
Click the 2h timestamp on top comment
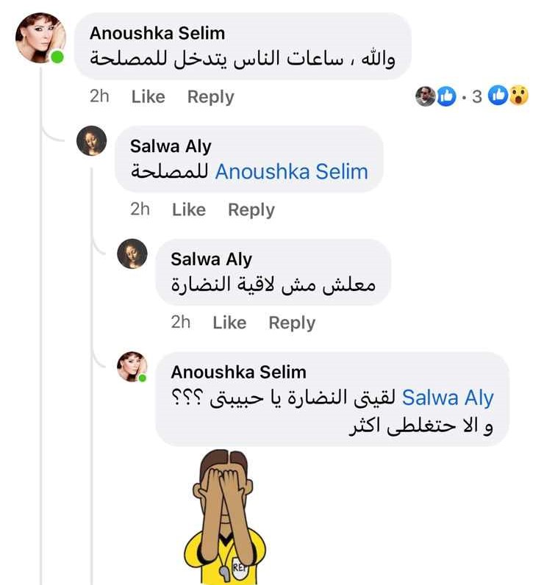pos(99,96)
